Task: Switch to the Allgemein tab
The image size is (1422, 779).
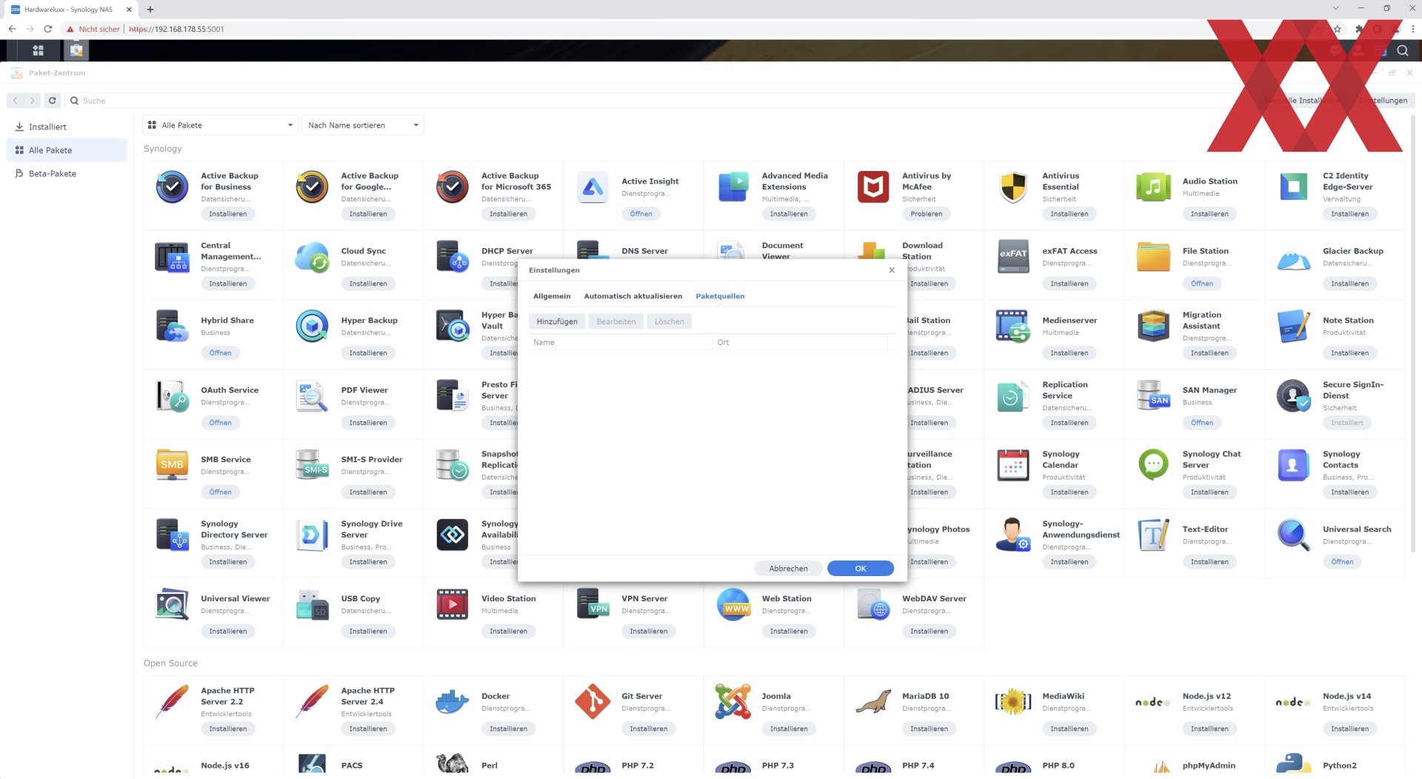Action: (x=552, y=296)
